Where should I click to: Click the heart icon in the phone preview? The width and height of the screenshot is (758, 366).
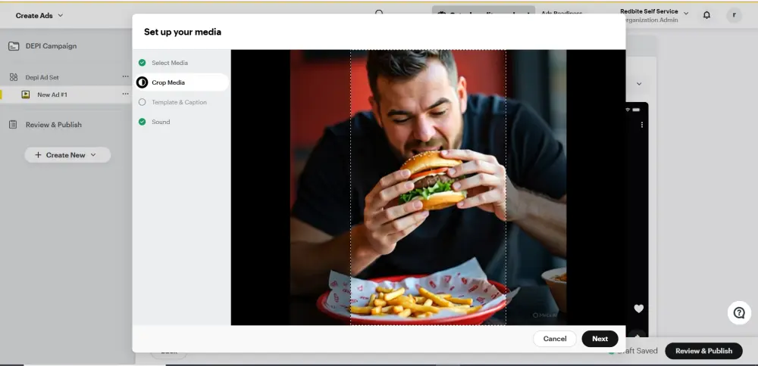[638, 309]
